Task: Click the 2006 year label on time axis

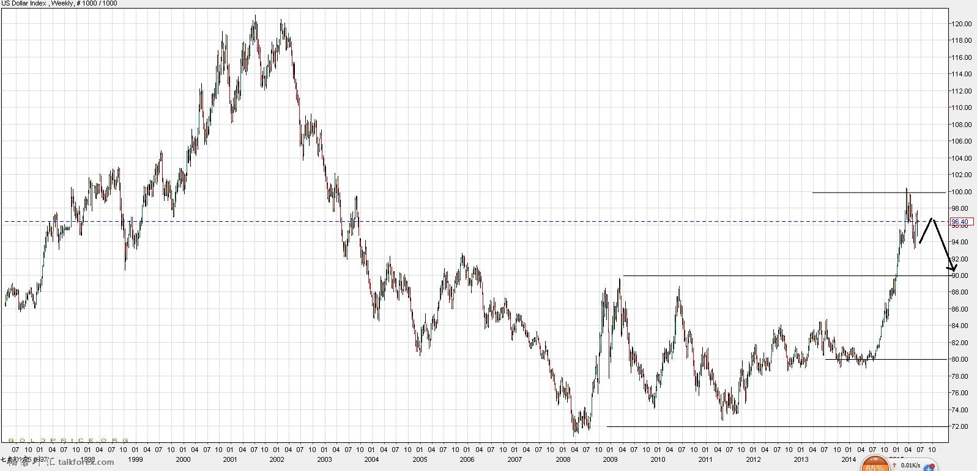Action: pos(467,459)
